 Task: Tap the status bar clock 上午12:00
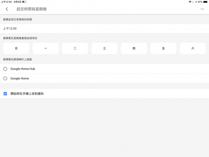point(6,2)
